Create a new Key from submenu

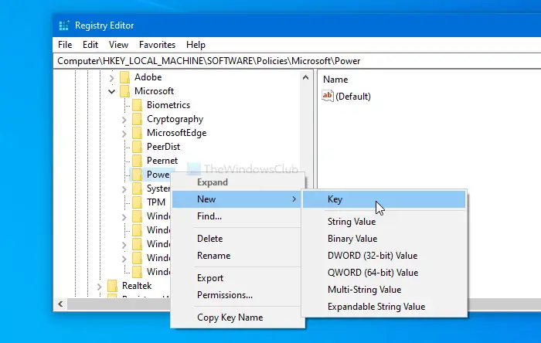tap(384, 199)
